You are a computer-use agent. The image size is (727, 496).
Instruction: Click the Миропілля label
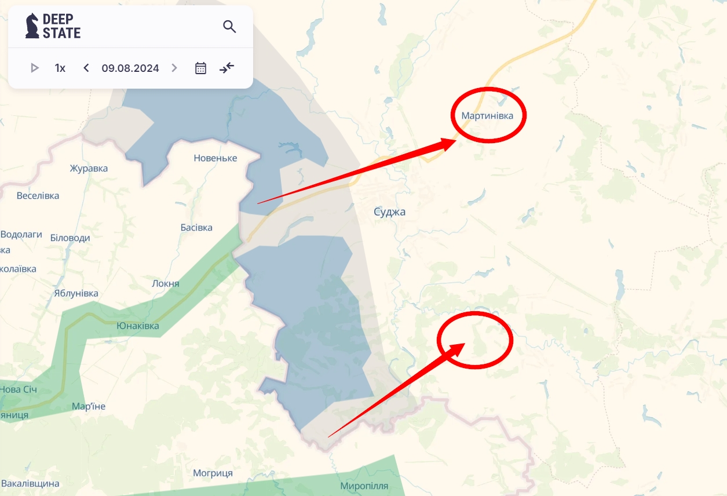(x=364, y=486)
